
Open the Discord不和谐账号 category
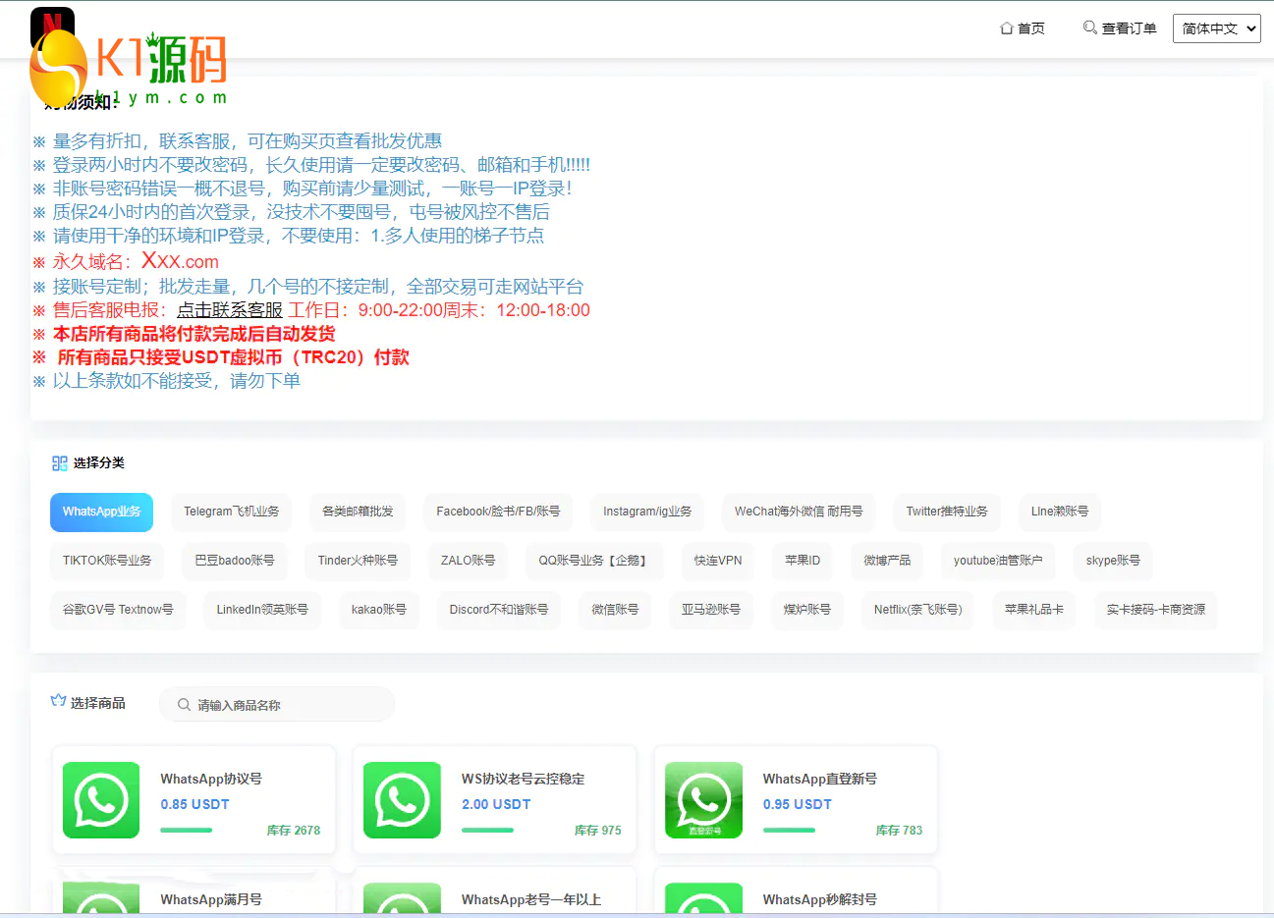(x=499, y=610)
